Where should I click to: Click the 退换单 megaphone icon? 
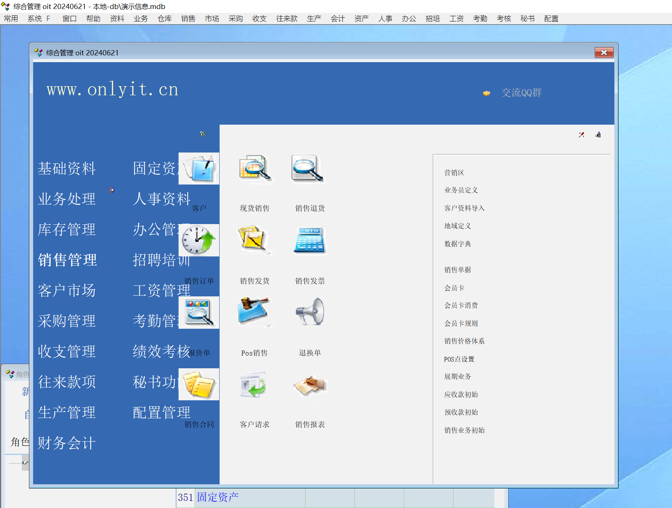tap(310, 312)
